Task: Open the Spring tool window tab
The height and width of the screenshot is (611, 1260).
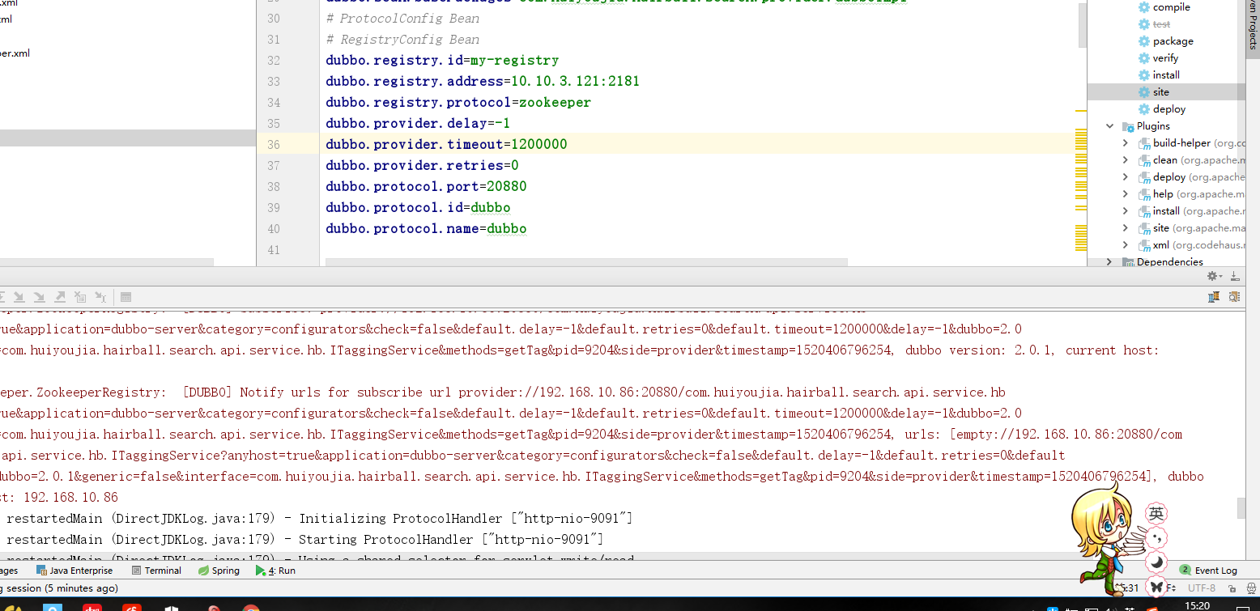Action: pyautogui.click(x=219, y=571)
